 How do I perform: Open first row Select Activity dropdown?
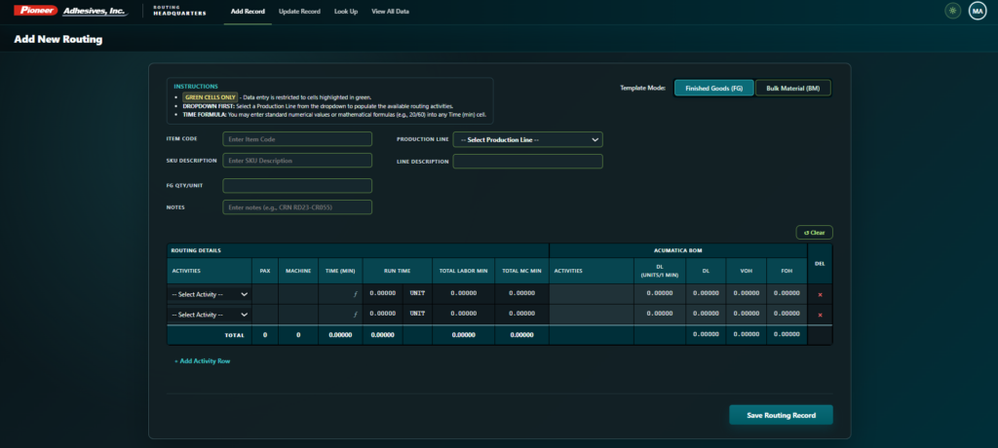(x=210, y=295)
